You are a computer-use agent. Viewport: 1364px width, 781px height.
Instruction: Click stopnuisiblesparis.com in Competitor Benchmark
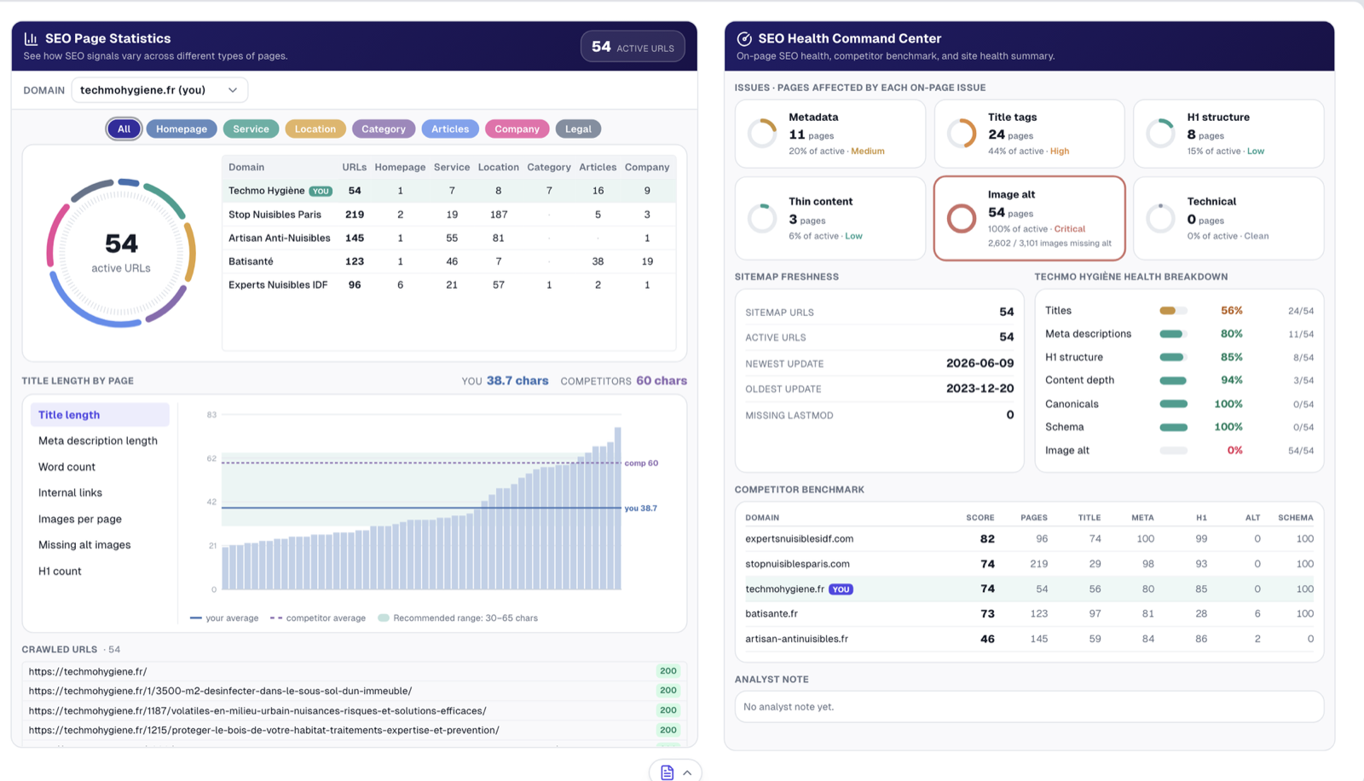point(798,564)
